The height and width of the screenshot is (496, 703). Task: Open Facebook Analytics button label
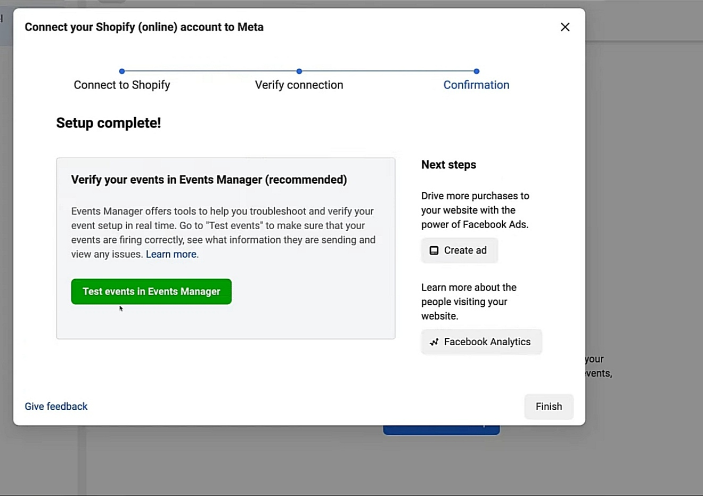coord(487,342)
